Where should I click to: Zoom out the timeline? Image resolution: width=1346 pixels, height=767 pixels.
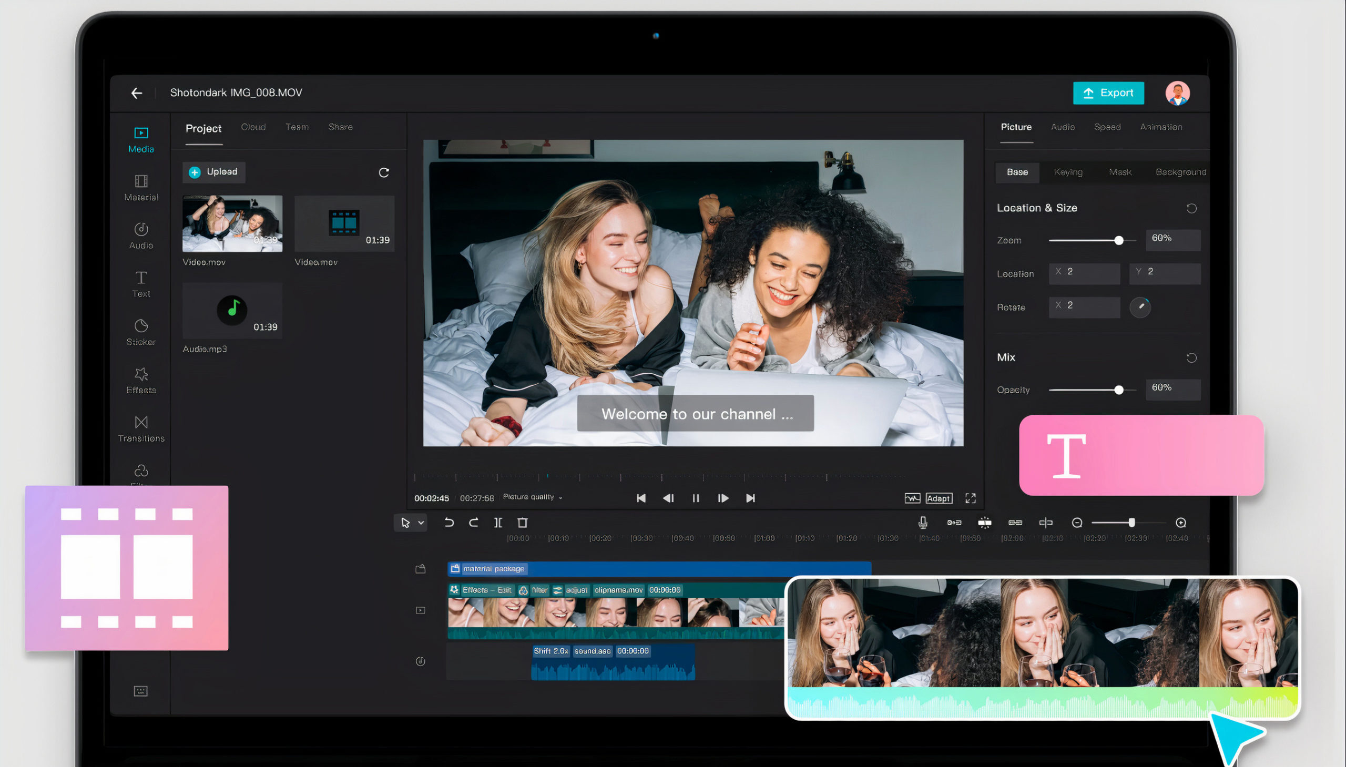(1077, 523)
